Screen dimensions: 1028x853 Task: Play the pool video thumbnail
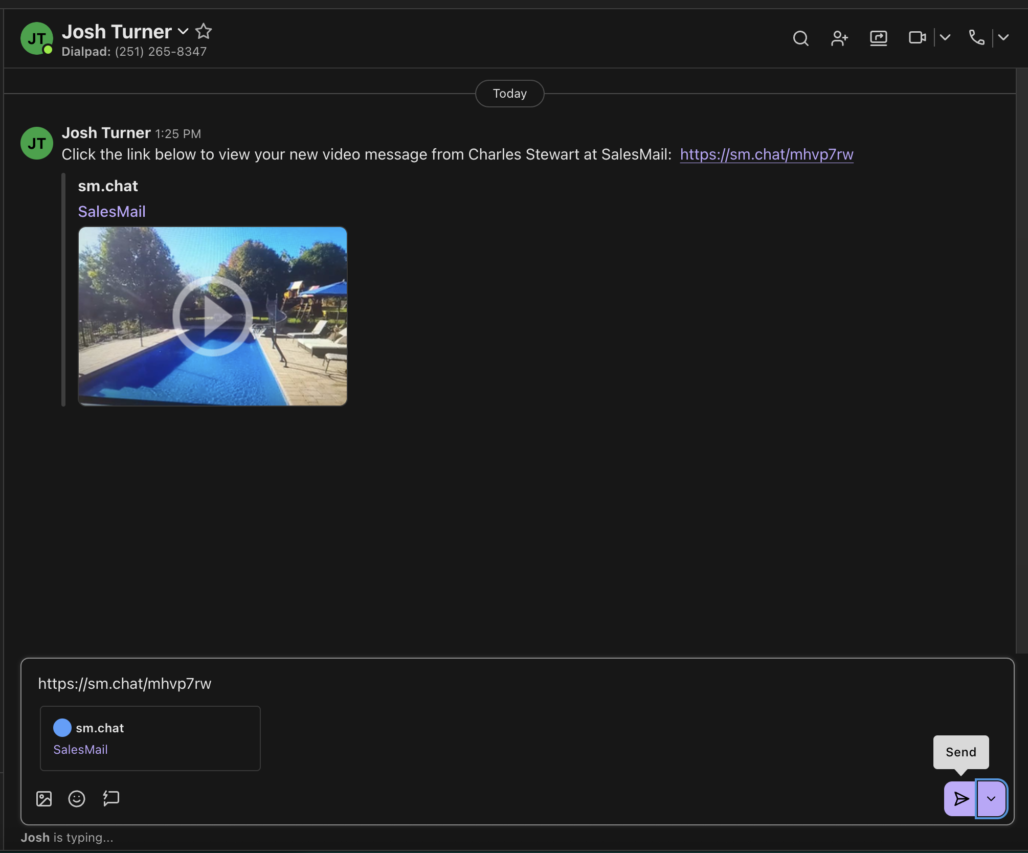point(212,316)
